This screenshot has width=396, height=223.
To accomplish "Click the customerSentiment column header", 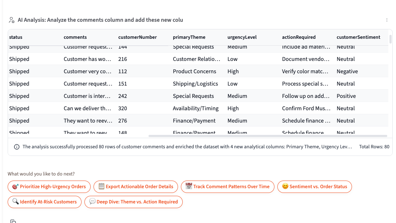I will pos(359,37).
